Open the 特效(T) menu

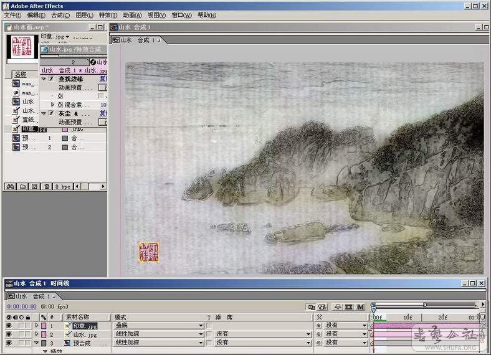point(108,15)
